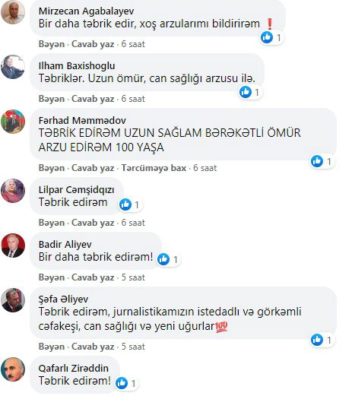Click Bəyən under Mirzecan Agabalayev's comment

tap(52, 44)
